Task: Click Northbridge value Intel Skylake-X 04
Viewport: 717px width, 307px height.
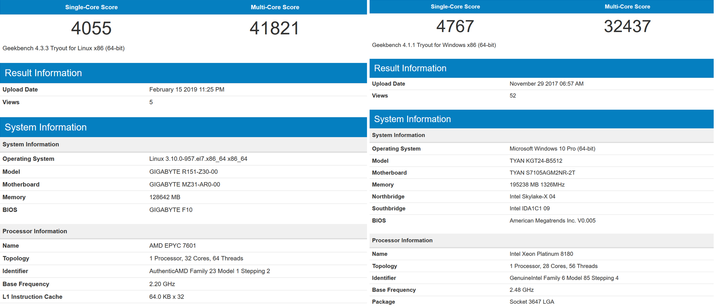Action: point(532,197)
